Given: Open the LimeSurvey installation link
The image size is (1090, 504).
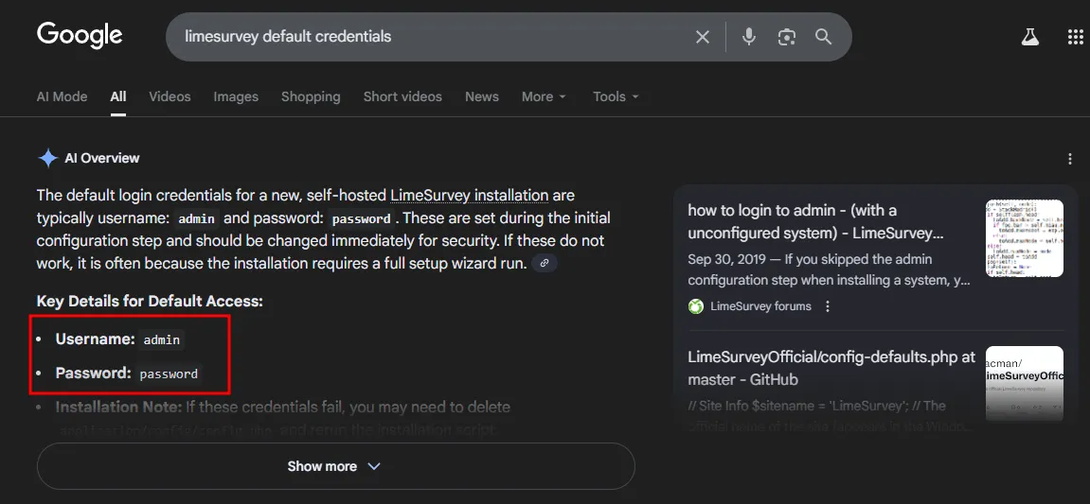Looking at the screenshot, I should point(470,196).
